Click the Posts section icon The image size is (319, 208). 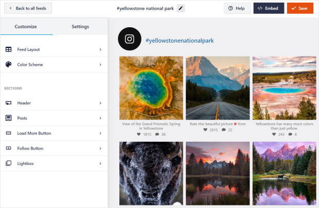(x=9, y=118)
